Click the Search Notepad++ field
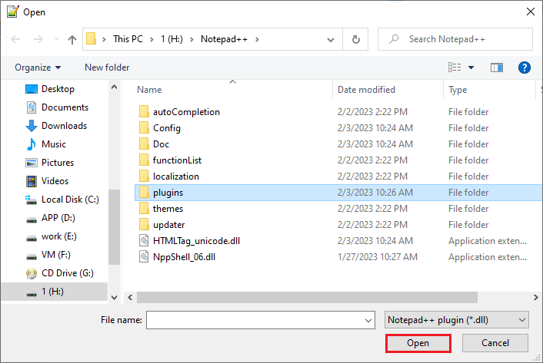Image resolution: width=543 pixels, height=363 pixels. click(455, 39)
